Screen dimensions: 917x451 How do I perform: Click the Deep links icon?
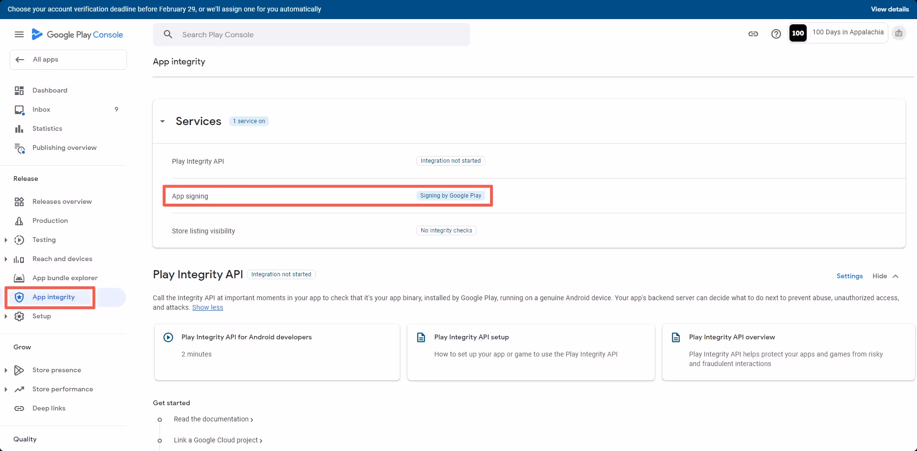(19, 408)
